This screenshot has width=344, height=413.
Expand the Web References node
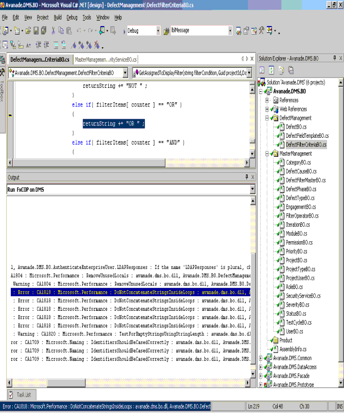pyautogui.click(x=267, y=109)
